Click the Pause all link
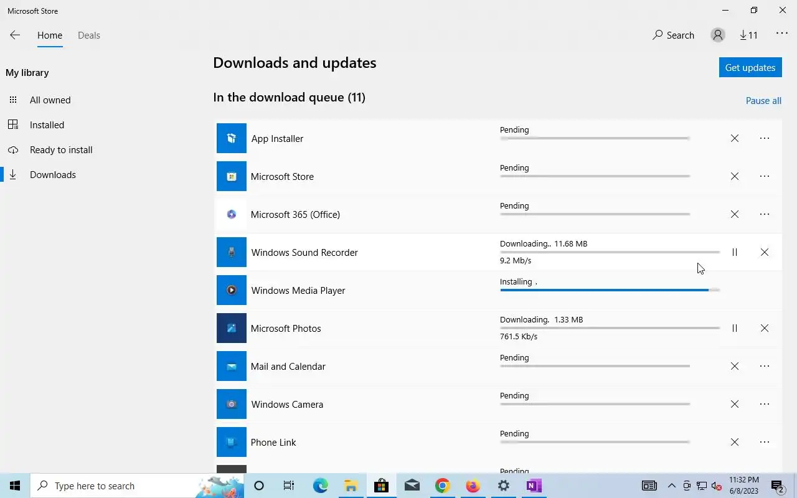This screenshot has height=498, width=797. tap(763, 101)
